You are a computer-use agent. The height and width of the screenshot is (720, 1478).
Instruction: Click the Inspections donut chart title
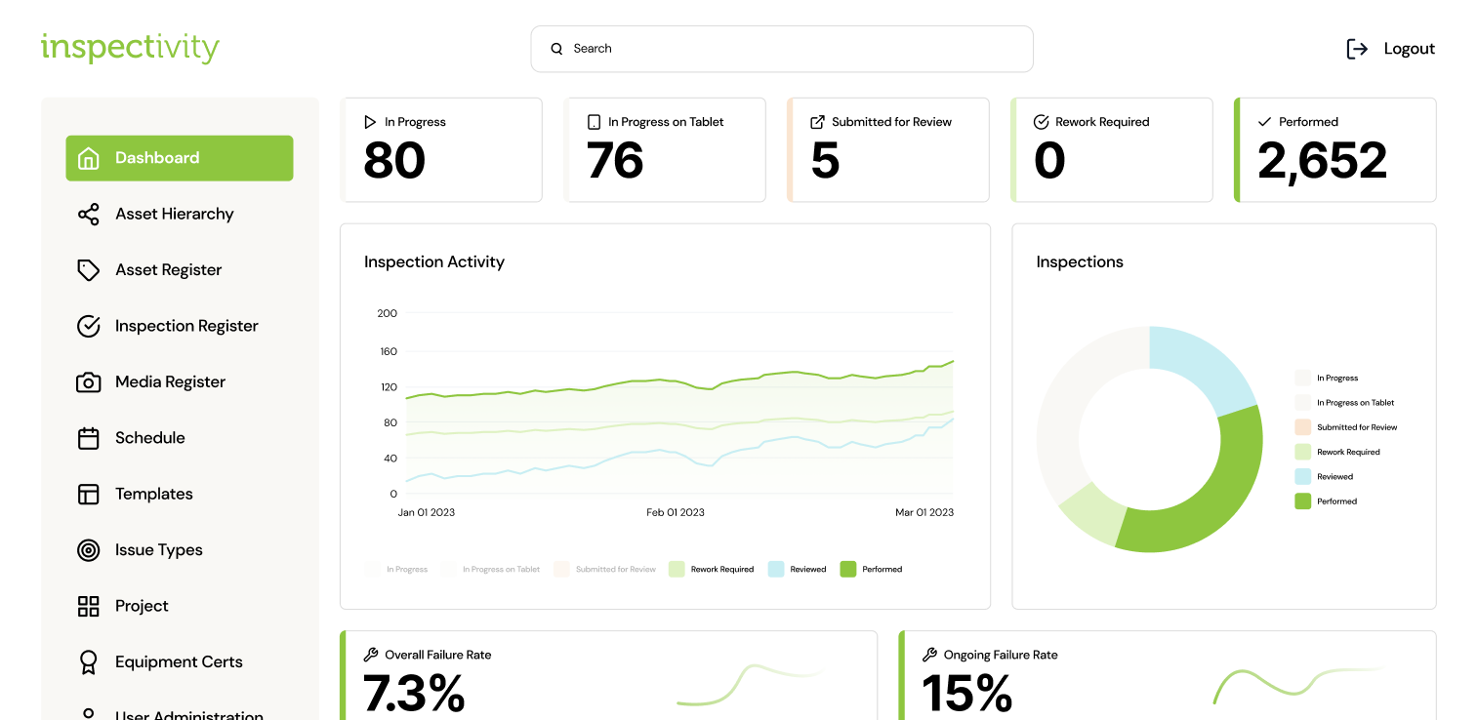(x=1080, y=261)
